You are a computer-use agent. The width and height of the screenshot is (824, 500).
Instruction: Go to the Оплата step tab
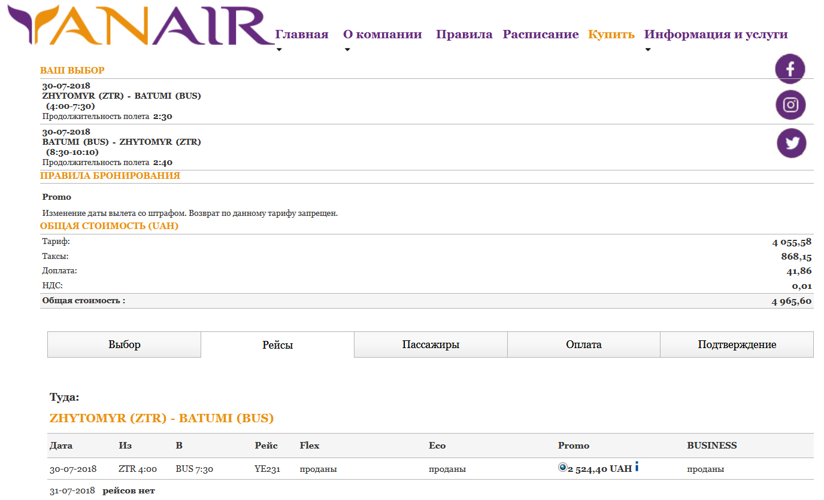[x=583, y=344]
